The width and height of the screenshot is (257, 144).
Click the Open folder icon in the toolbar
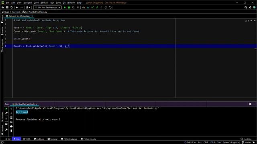click(x=3, y=8)
